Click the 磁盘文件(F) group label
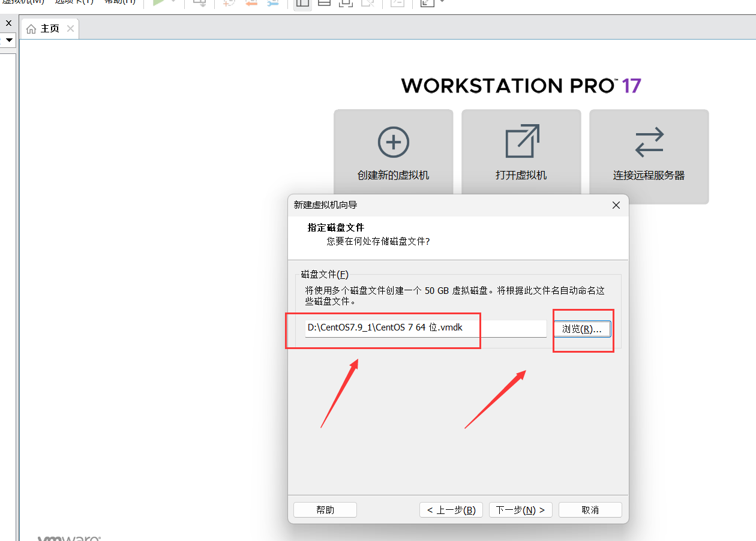Screen dimensions: 756x541 click(x=325, y=275)
